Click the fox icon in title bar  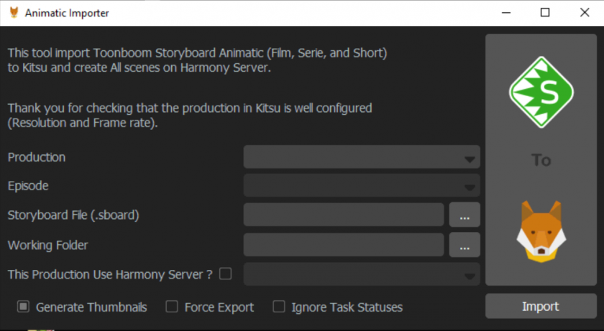click(14, 13)
